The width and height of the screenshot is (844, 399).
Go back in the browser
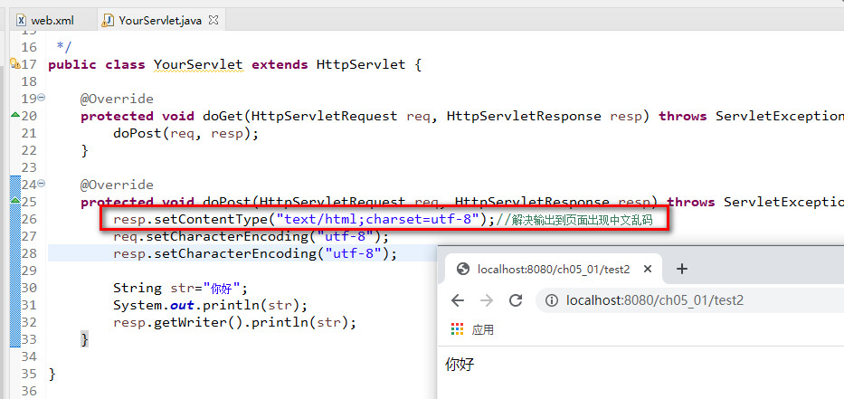pyautogui.click(x=458, y=299)
